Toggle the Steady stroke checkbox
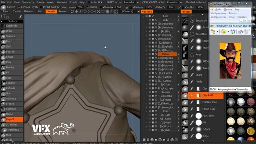 click(x=101, y=7)
